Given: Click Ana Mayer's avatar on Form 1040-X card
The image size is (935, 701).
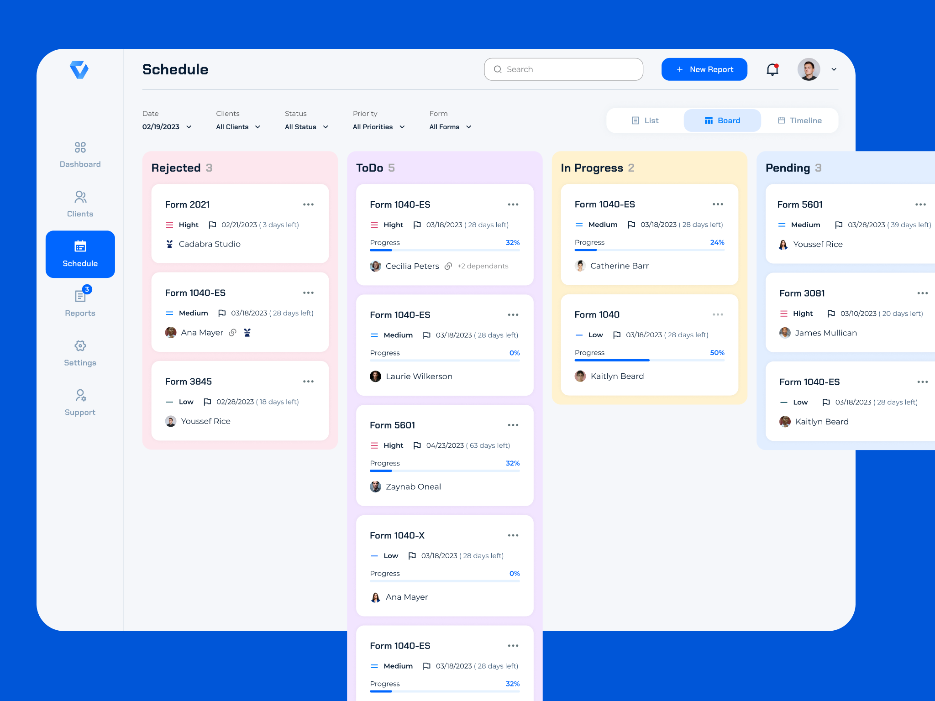Looking at the screenshot, I should (x=375, y=597).
